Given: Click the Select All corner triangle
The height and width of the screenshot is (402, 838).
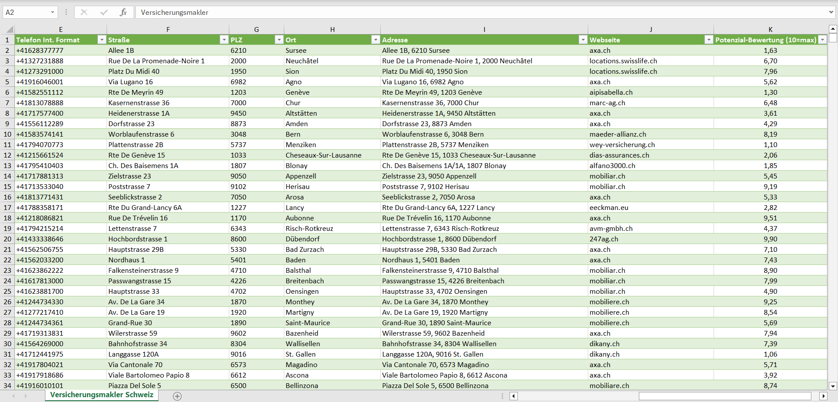Looking at the screenshot, I should click(x=9, y=30).
